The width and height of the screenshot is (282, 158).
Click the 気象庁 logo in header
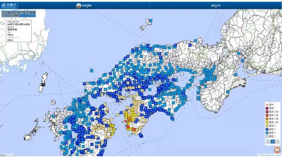pyautogui.click(x=9, y=5)
